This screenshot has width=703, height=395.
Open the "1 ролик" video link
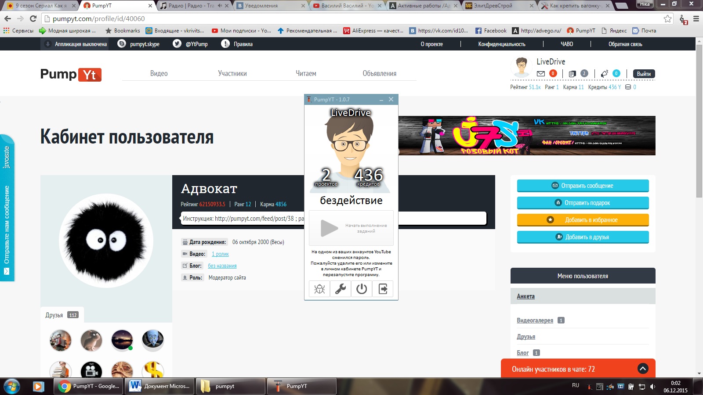(220, 254)
